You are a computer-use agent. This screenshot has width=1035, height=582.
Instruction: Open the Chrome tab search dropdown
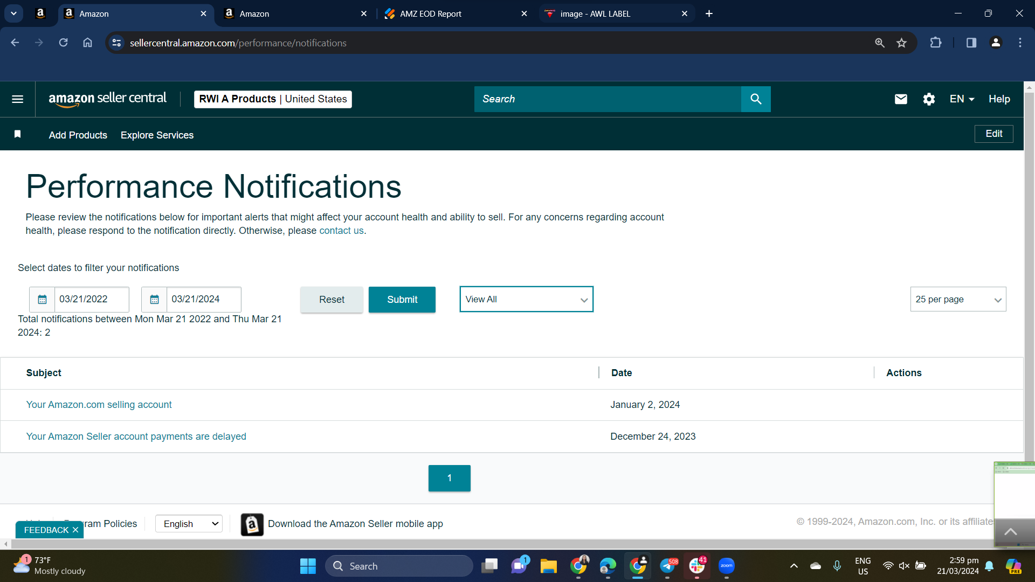(x=13, y=13)
